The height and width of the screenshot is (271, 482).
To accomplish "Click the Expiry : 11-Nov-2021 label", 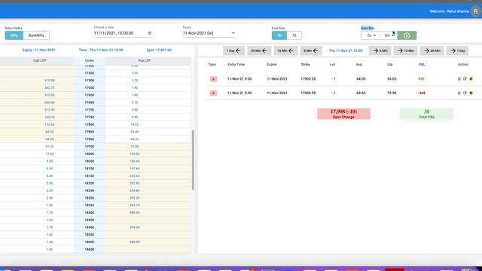I will pos(38,50).
